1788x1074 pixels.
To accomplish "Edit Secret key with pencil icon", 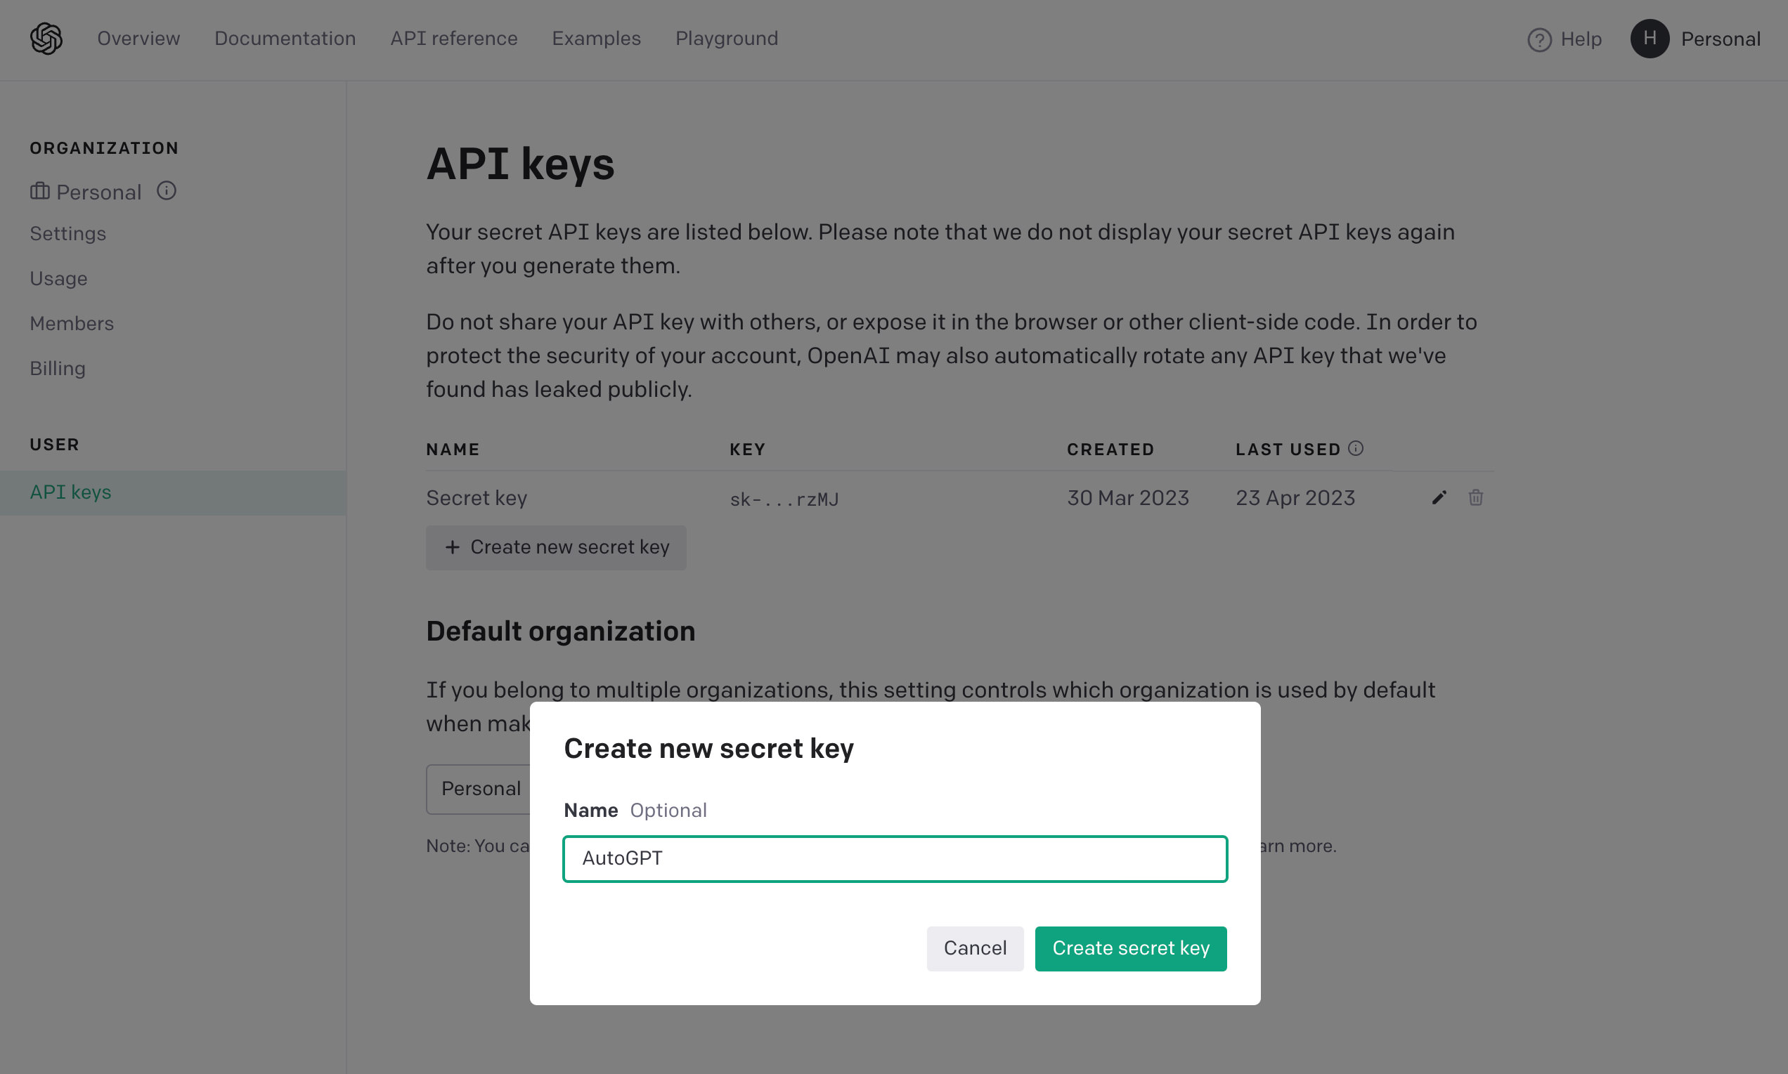I will (1439, 498).
